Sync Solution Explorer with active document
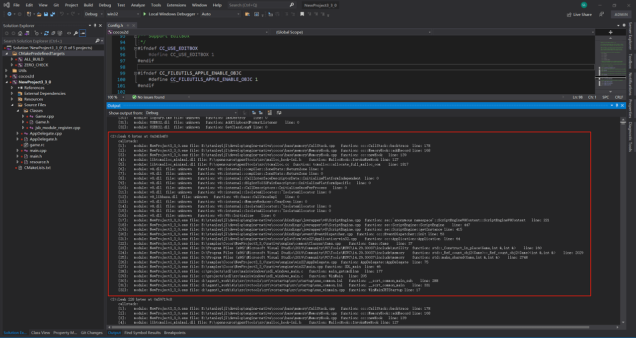The image size is (636, 338). click(x=27, y=33)
